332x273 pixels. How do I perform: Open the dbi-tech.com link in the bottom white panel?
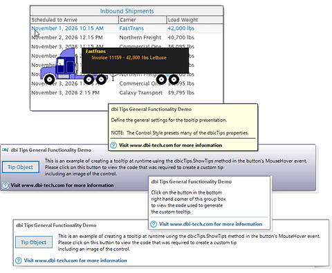click(75, 261)
